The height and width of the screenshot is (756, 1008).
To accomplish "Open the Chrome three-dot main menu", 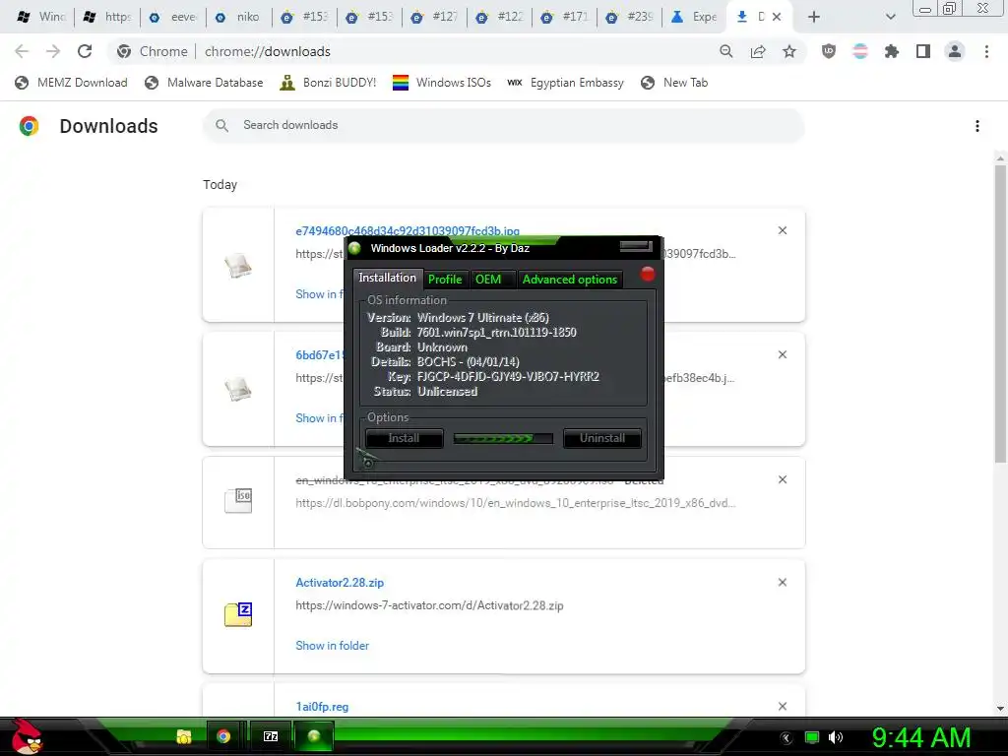I will tap(986, 51).
